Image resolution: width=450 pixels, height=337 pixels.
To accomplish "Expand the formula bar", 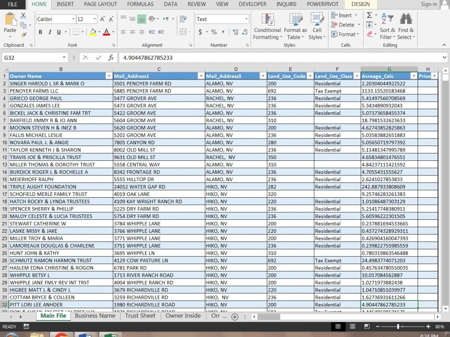I will pyautogui.click(x=444, y=58).
